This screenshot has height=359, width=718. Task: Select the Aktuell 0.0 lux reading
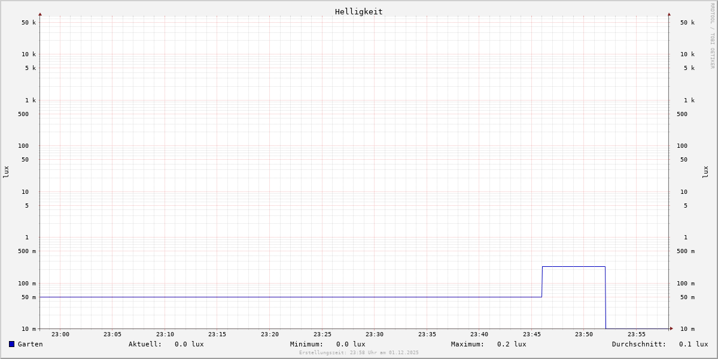[x=189, y=344]
